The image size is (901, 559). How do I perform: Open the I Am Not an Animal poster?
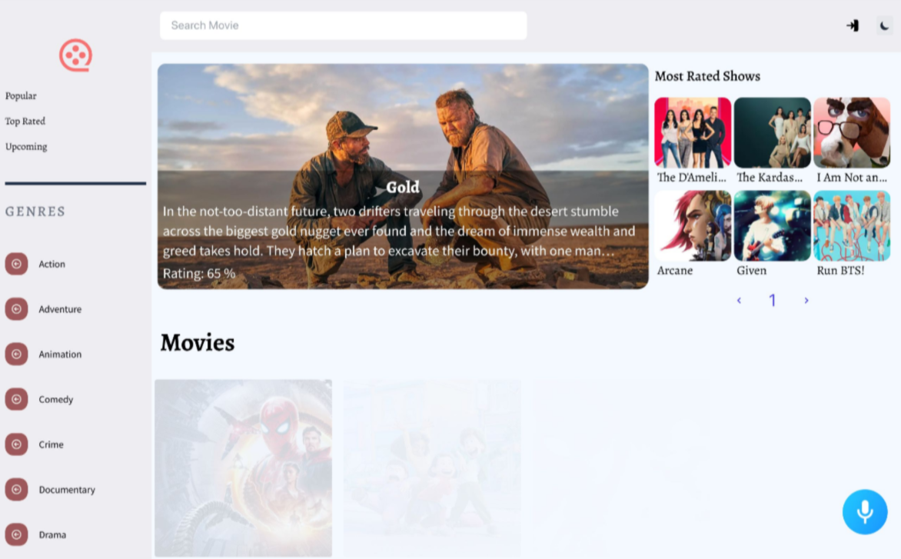pyautogui.click(x=852, y=132)
